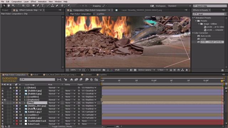The width and height of the screenshot is (228, 128).
Task: Open the Effect menu
Action: click(x=33, y=1)
